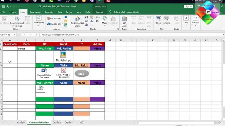This screenshot has width=225, height=126.
Task: Switch to the Page Layout tab
Action: pyautogui.click(x=35, y=12)
